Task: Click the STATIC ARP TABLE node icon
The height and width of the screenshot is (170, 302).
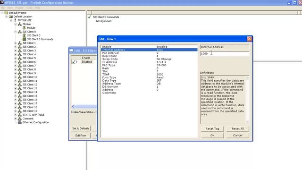Action: [20, 115]
